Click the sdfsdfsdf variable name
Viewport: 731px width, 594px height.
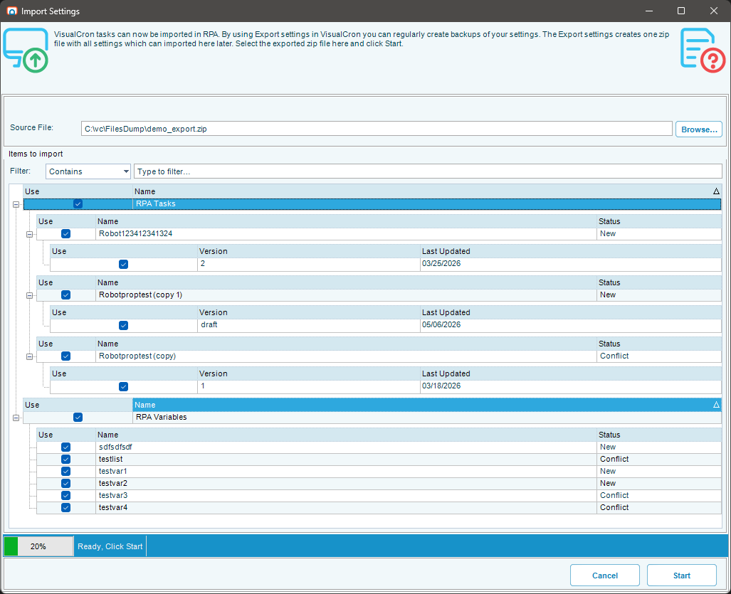[115, 447]
